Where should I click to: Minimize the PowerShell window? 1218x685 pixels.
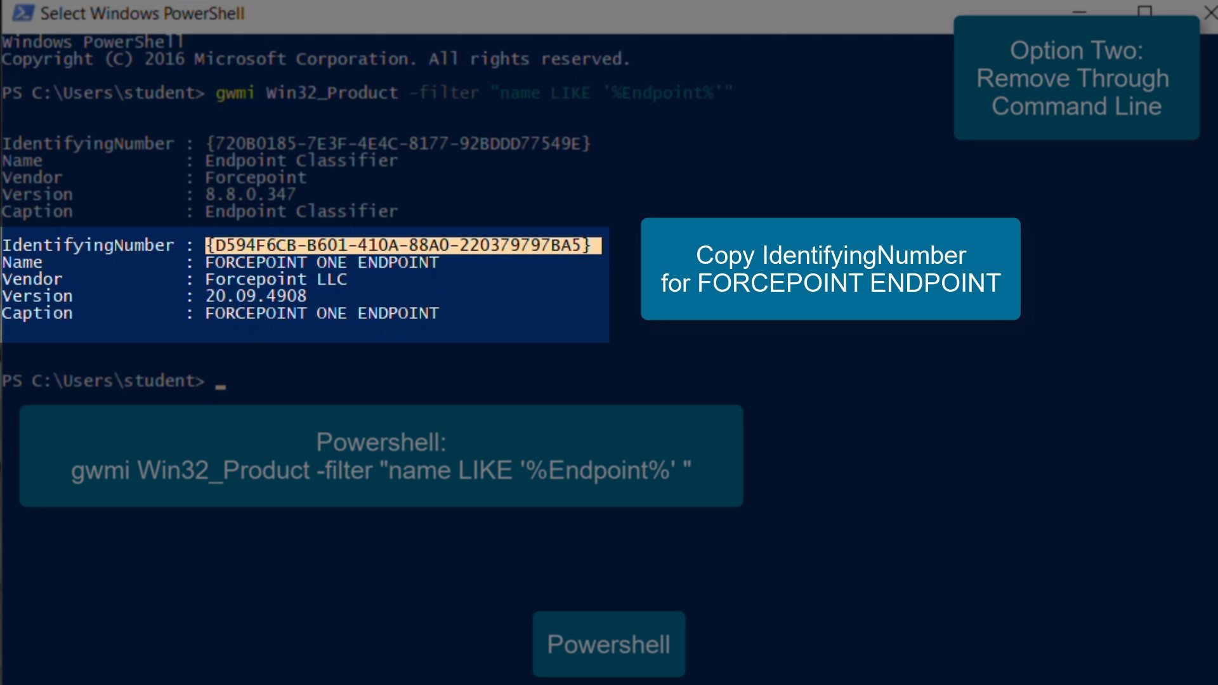1079,11
